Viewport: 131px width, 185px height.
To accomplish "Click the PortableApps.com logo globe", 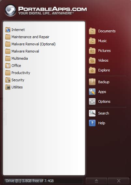I will (10, 10).
